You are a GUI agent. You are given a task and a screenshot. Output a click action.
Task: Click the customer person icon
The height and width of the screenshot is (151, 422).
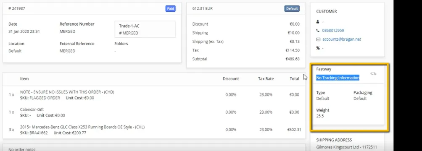[x=318, y=22]
